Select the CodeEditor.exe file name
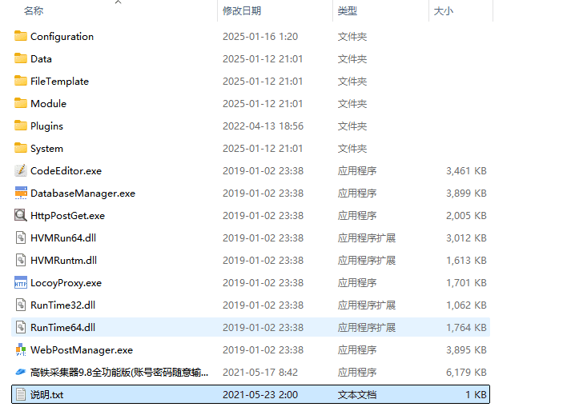 pyautogui.click(x=66, y=171)
